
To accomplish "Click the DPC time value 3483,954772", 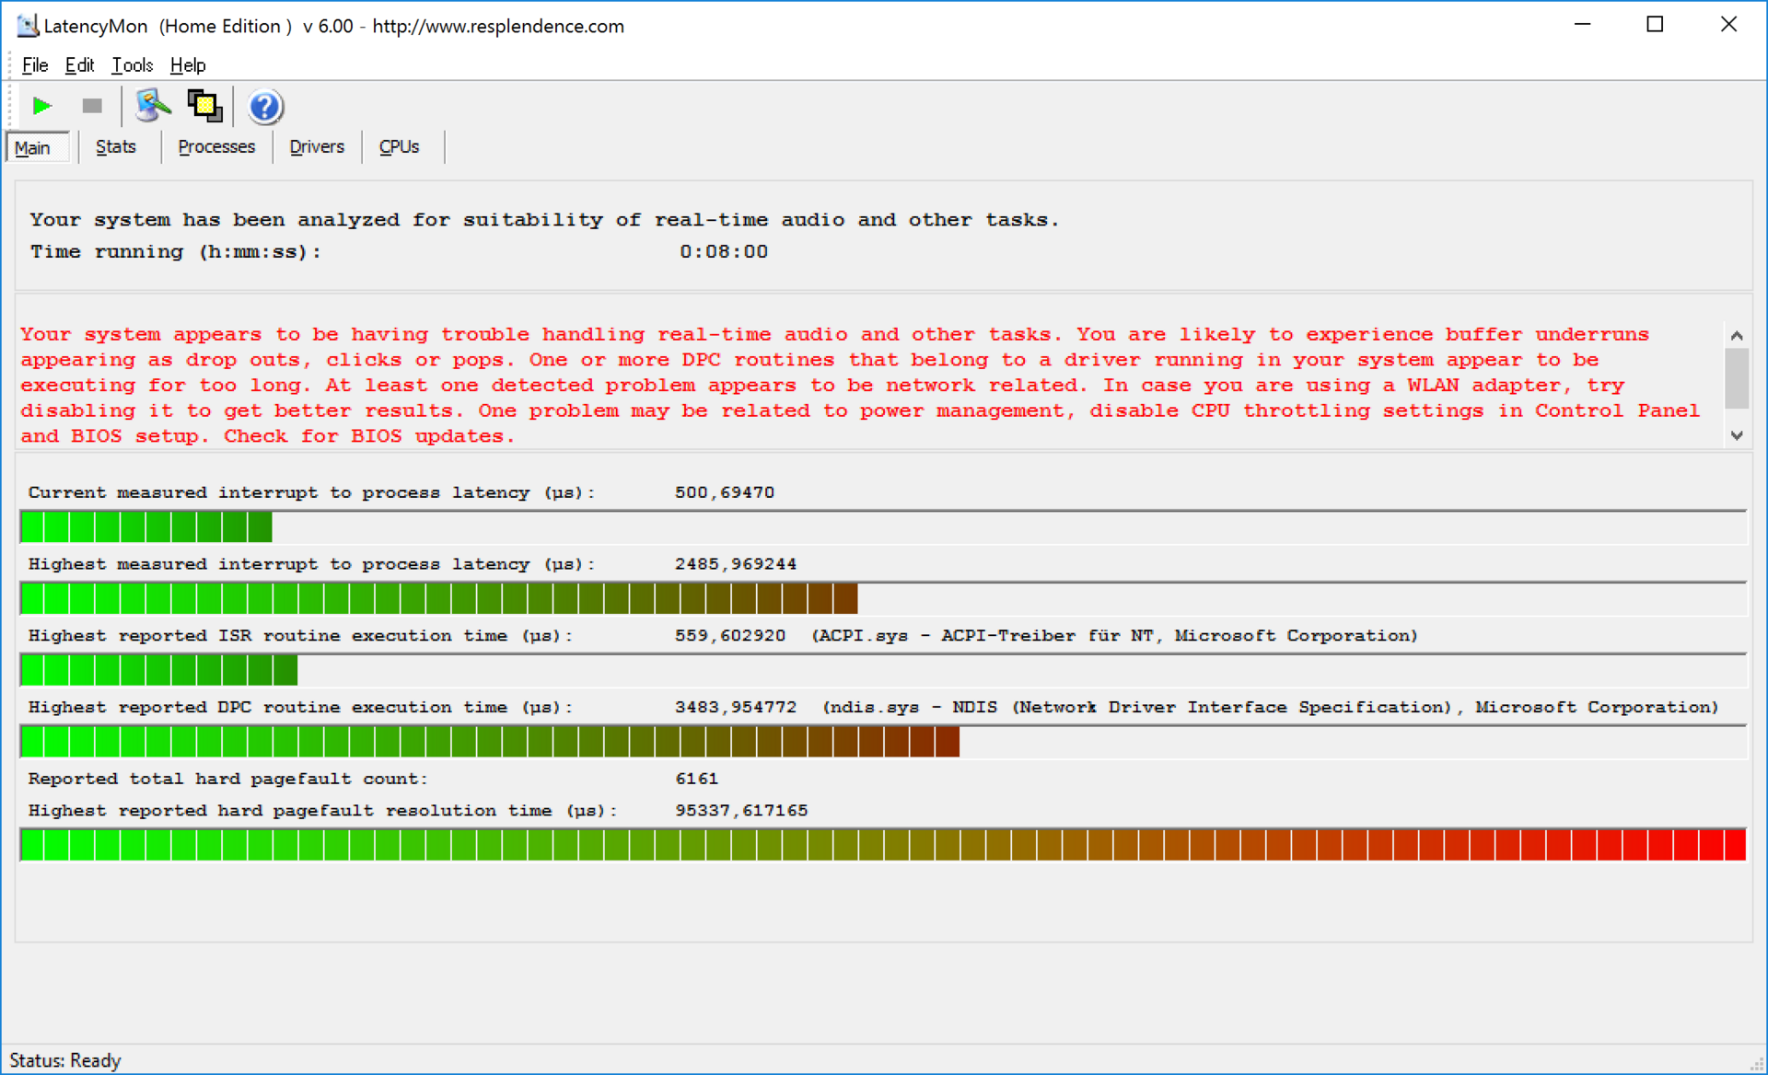I will tap(736, 707).
